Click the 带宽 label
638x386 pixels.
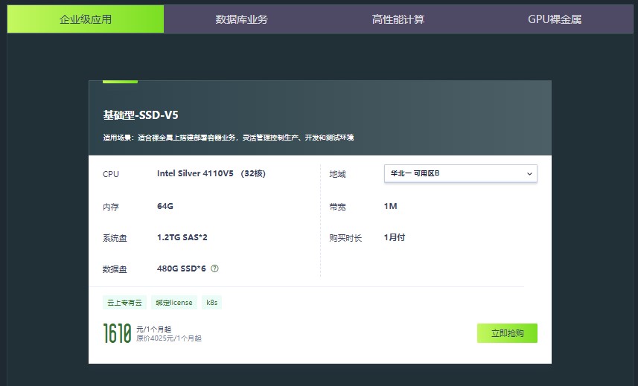[337, 207]
